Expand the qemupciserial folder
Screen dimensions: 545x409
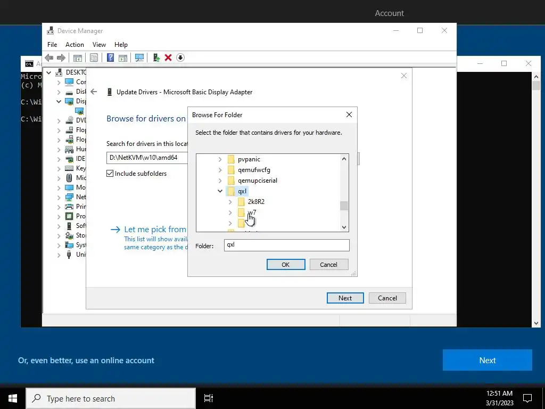(x=220, y=181)
